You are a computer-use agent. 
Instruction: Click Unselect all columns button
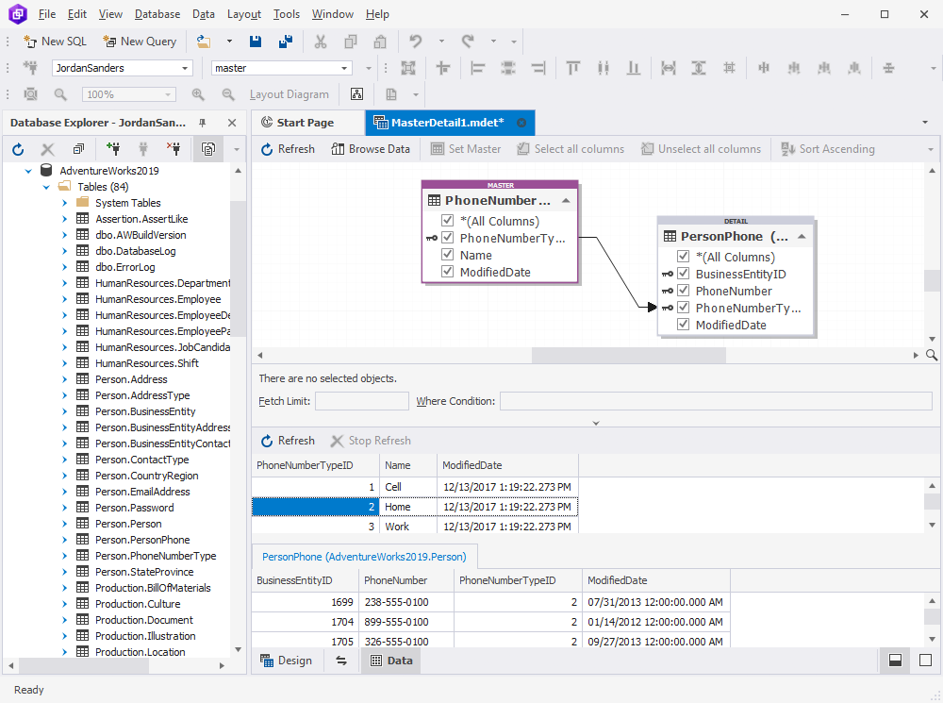[x=702, y=149]
